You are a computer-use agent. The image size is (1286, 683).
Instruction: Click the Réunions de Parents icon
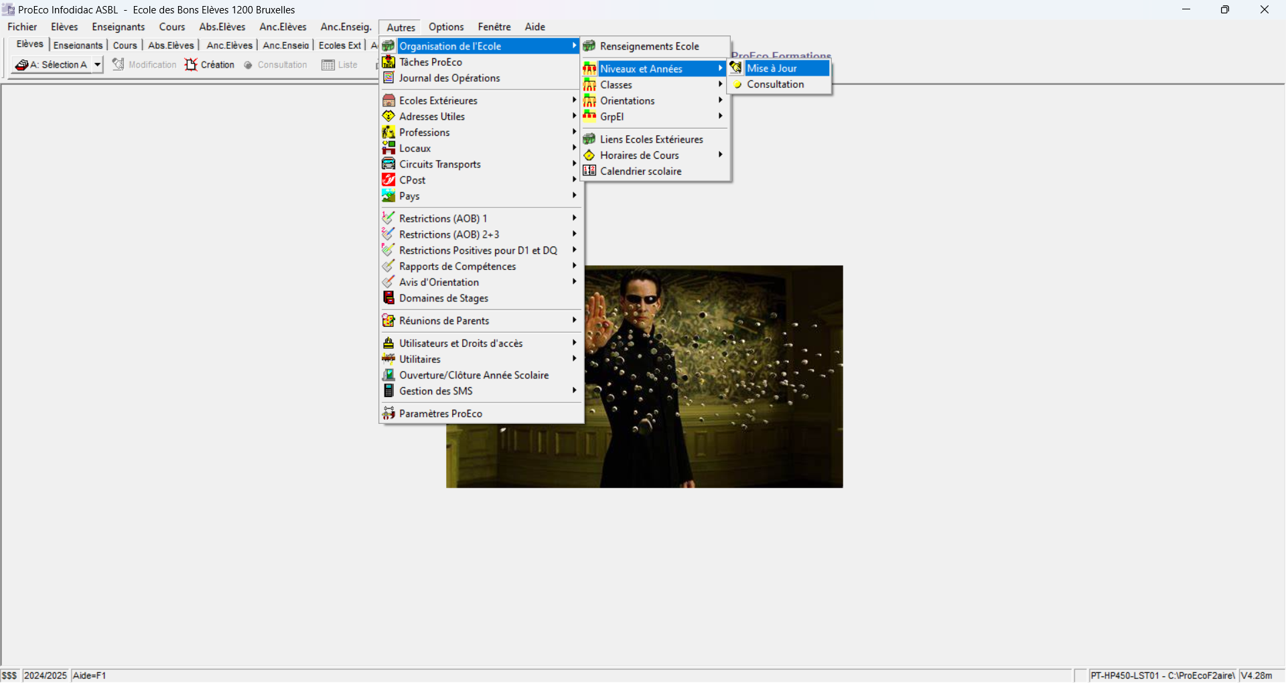coord(388,321)
